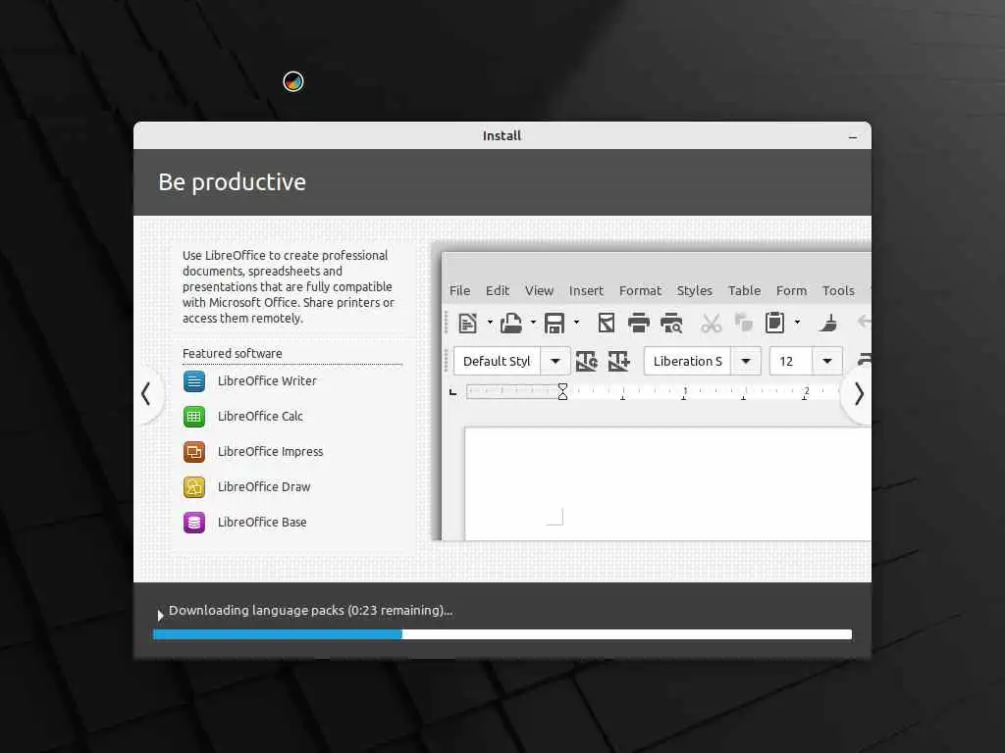1005x753 pixels.
Task: Click the Install window title bar
Action: 502,135
